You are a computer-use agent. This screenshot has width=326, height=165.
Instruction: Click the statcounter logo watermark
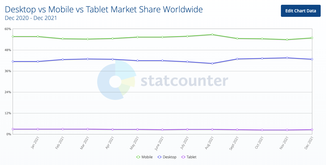162,81
